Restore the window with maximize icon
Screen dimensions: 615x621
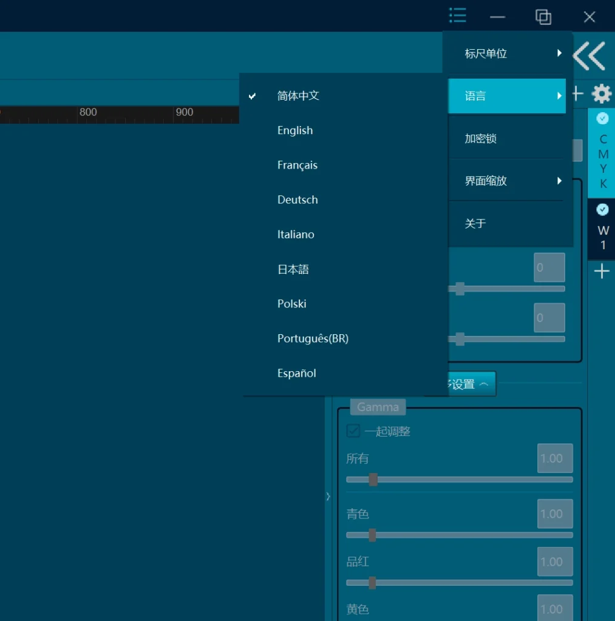click(543, 16)
